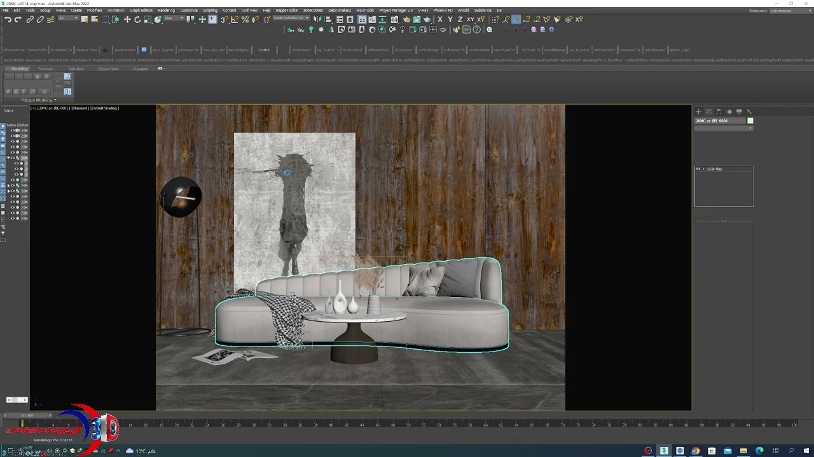Click the Undo arrow in main toolbar
The width and height of the screenshot is (814, 457).
coord(8,19)
